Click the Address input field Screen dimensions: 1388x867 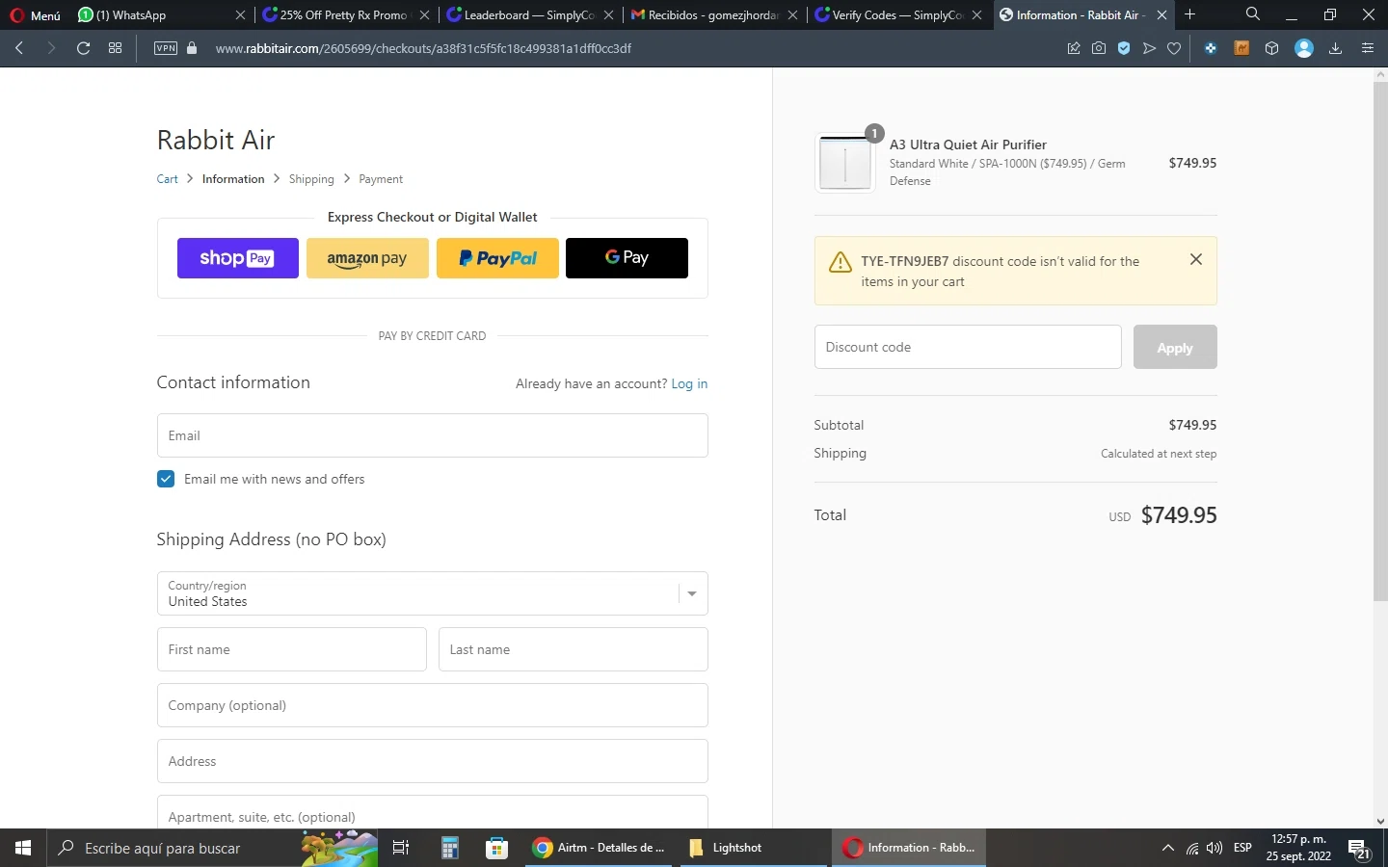[433, 761]
